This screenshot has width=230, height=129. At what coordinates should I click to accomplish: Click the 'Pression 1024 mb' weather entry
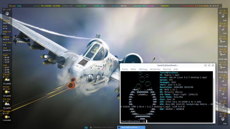click(7, 22)
